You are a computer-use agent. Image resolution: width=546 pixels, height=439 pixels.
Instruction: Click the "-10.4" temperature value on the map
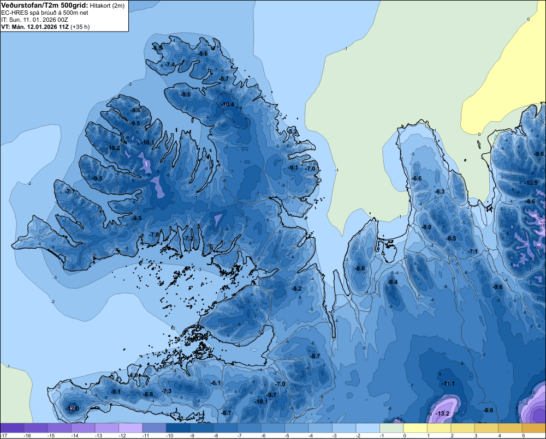(x=227, y=104)
